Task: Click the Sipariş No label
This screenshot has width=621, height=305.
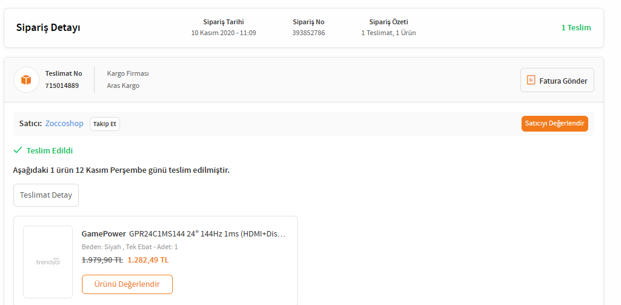Action: coord(309,22)
